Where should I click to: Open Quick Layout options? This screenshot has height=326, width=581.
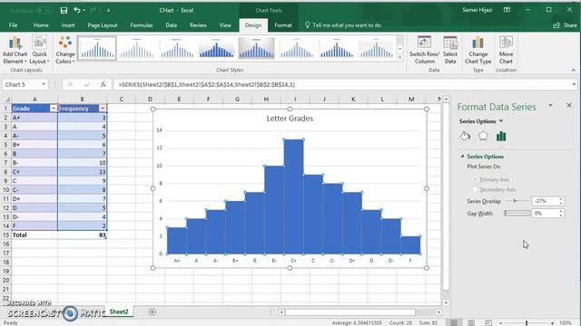(x=39, y=51)
